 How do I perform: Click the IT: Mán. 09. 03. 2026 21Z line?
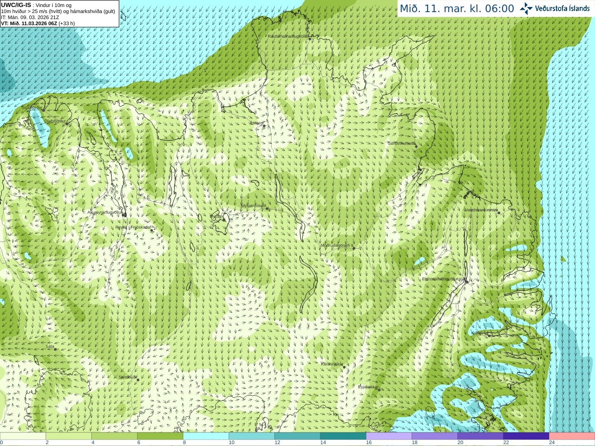point(30,17)
